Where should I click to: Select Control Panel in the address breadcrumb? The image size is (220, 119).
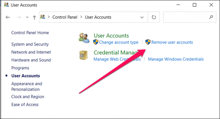click(x=65, y=17)
